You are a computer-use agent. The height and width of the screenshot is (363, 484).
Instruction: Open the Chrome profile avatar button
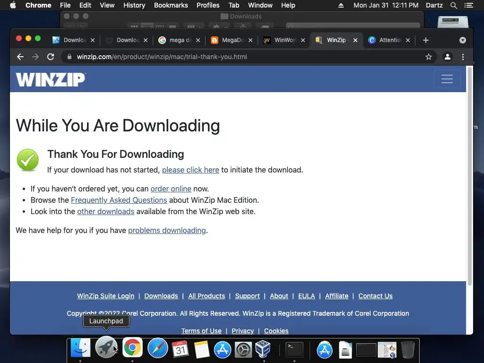447,57
